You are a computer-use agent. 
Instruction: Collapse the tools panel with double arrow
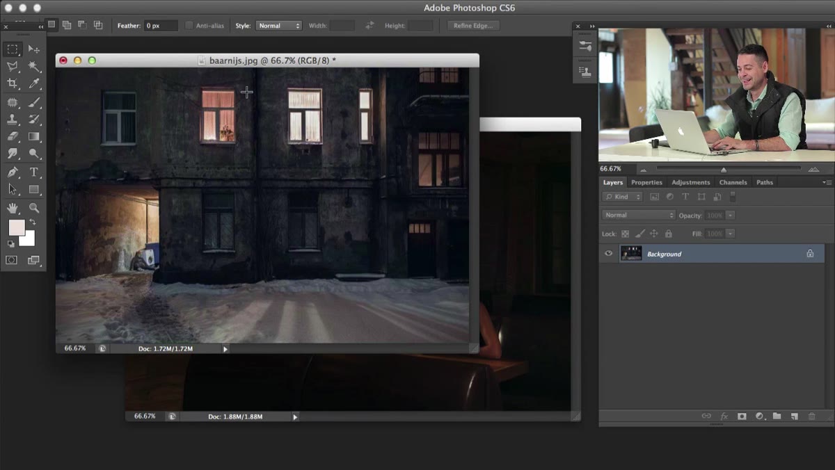(40, 26)
